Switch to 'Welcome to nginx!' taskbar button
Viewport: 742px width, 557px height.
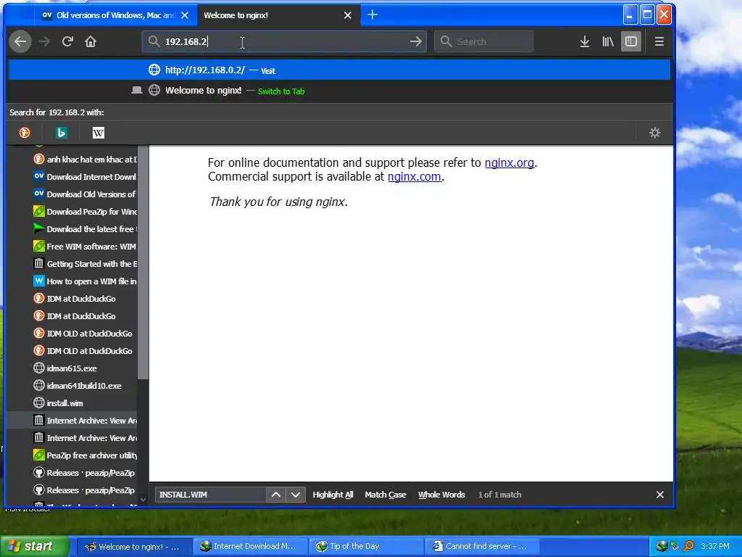[x=135, y=547]
